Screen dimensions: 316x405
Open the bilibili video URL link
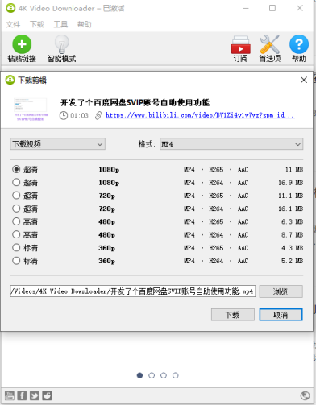click(200, 115)
